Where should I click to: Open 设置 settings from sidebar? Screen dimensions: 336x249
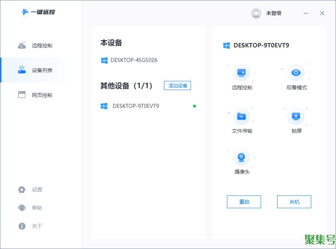point(37,190)
